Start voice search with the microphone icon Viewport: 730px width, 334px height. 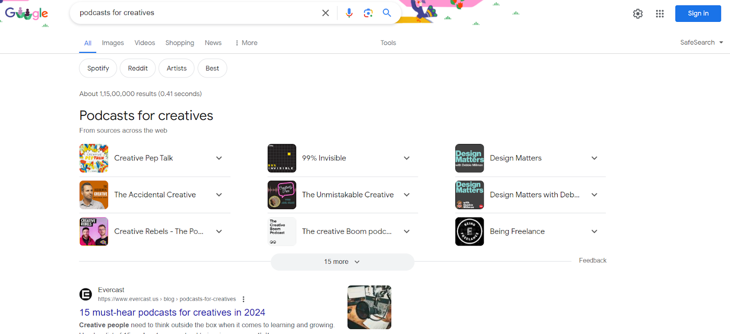(349, 13)
